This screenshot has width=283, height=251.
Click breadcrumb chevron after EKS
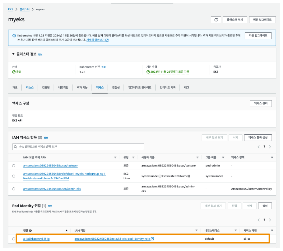(x=16, y=9)
